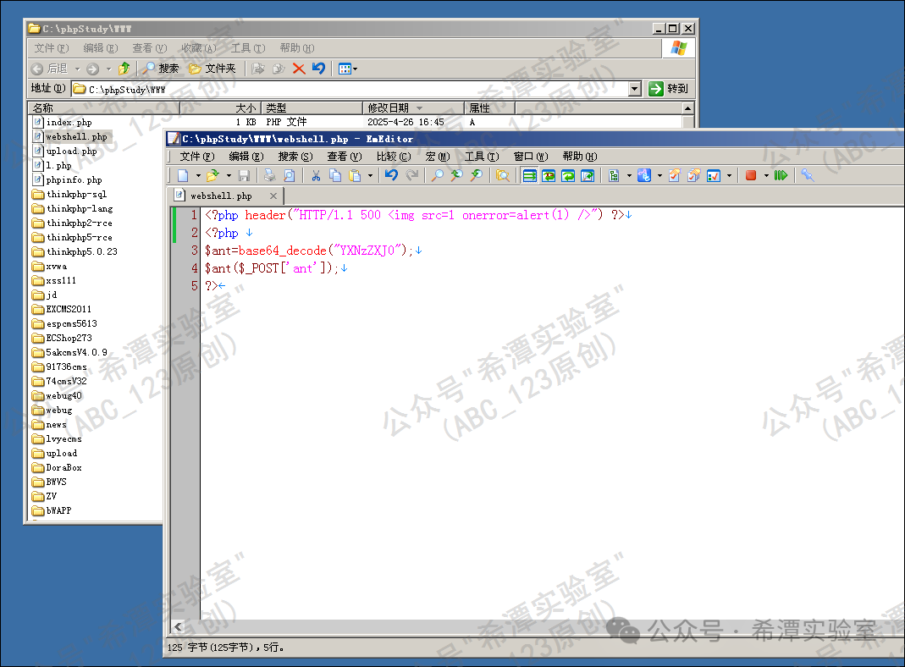
Task: Open the EmEditor 搜索(S) menu
Action: [x=295, y=157]
